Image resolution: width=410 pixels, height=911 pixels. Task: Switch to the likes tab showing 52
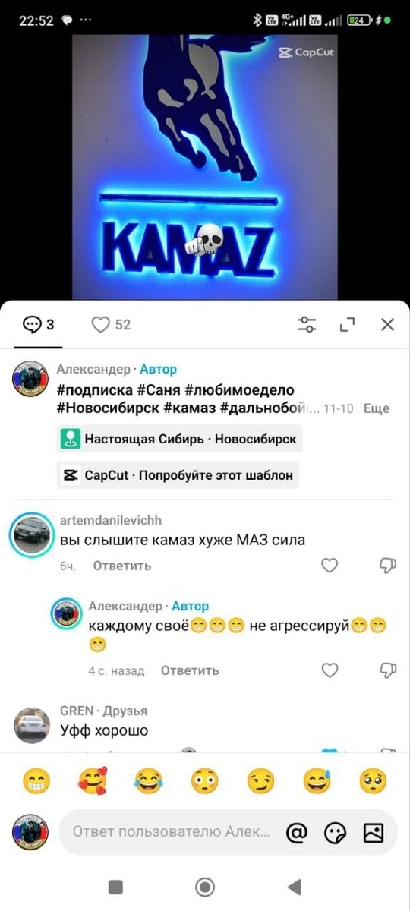111,325
